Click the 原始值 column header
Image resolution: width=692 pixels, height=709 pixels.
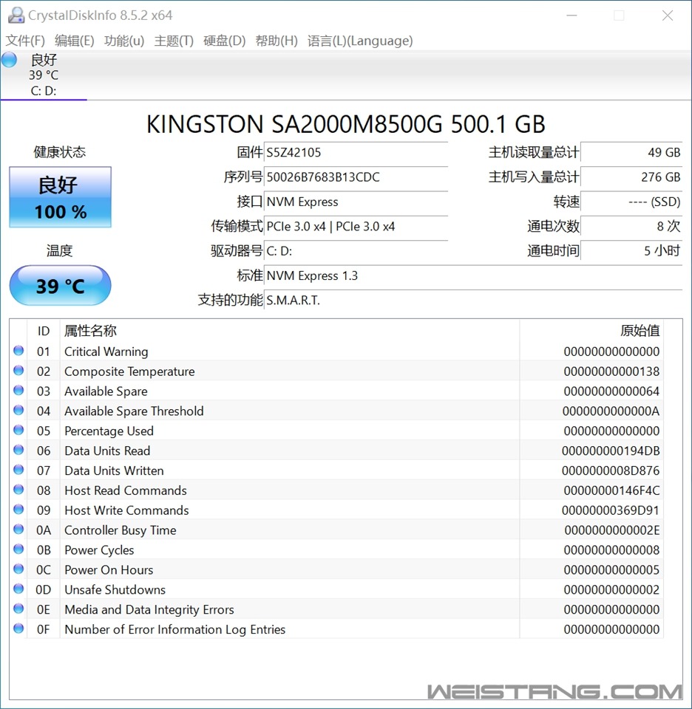[640, 331]
